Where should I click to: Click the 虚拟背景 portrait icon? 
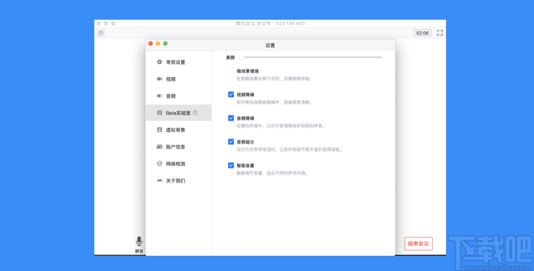coord(159,130)
